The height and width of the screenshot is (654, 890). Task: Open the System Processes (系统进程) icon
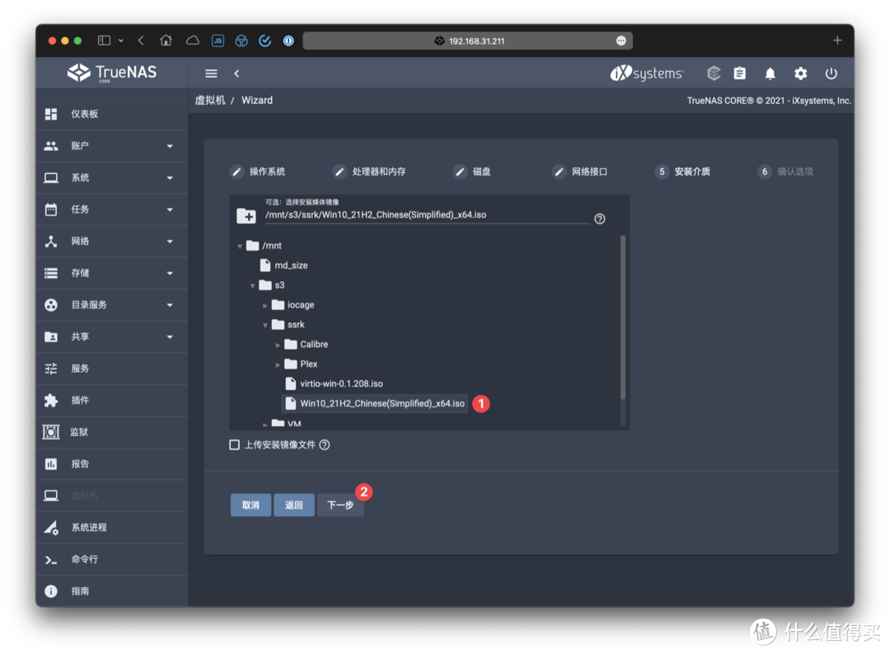tap(51, 528)
